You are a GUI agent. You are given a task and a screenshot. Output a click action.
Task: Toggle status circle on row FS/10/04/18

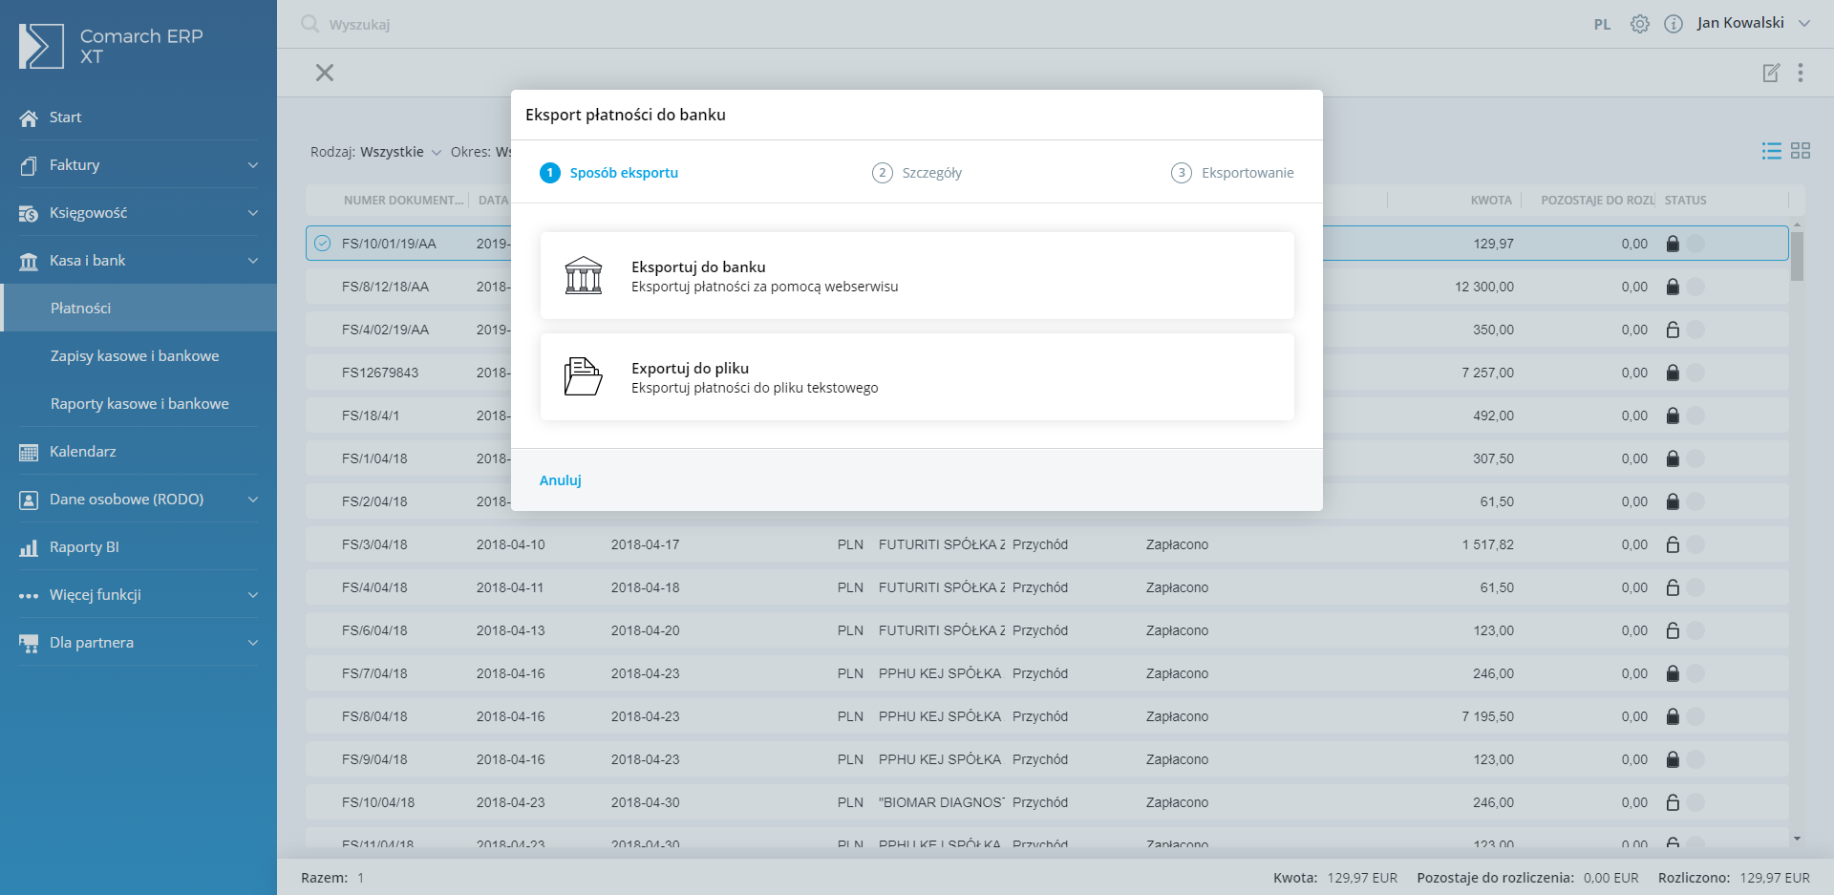(1695, 802)
